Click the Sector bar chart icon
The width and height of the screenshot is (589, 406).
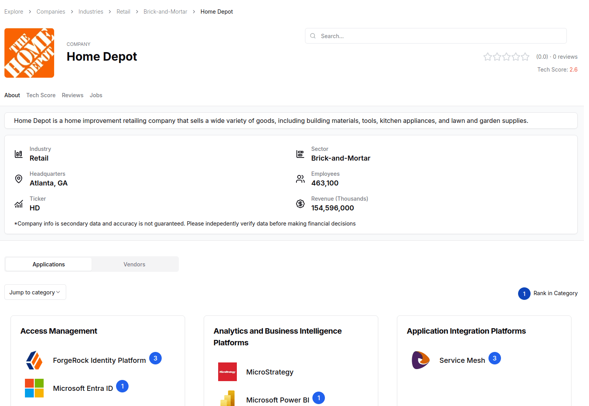tap(300, 154)
